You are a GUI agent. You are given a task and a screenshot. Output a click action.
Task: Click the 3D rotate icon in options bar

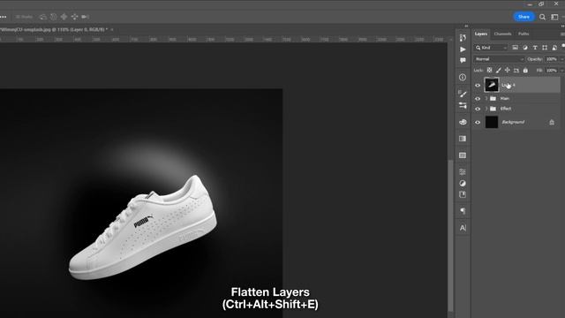tap(43, 17)
